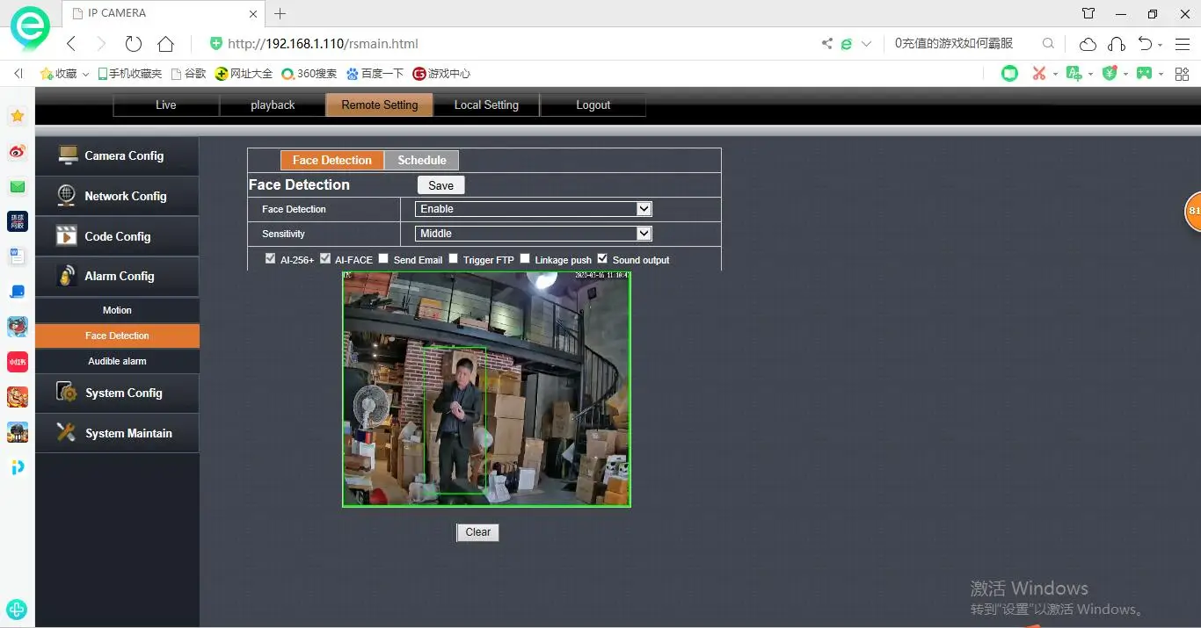Reload the page with the refresh icon
Image resolution: width=1201 pixels, height=628 pixels.
point(134,44)
